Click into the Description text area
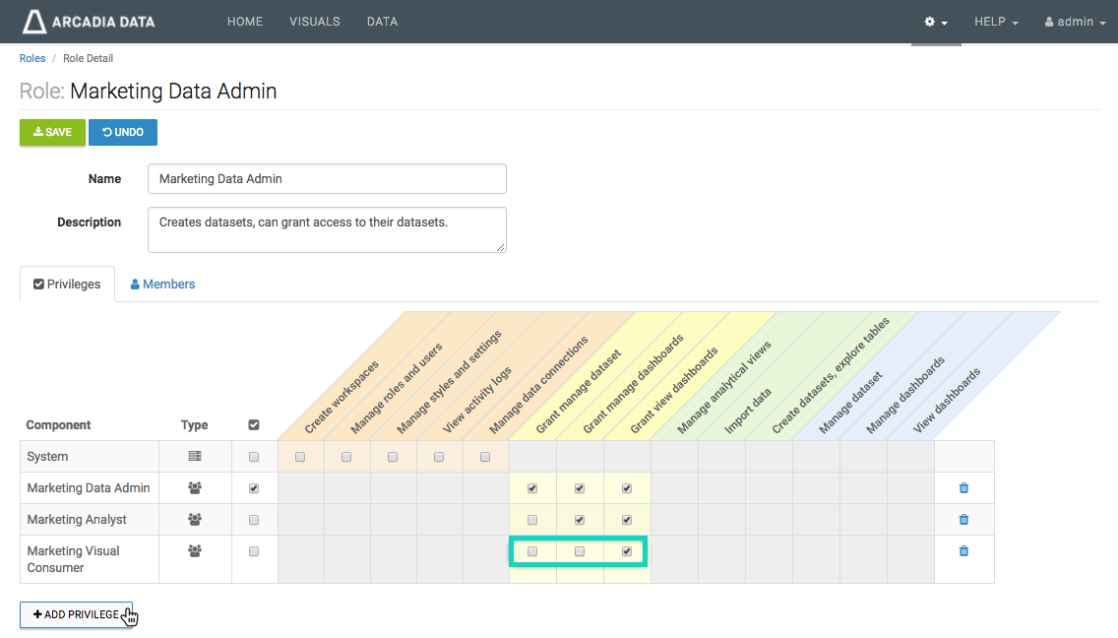Screen dimensions: 1118x638 pyautogui.click(x=327, y=229)
